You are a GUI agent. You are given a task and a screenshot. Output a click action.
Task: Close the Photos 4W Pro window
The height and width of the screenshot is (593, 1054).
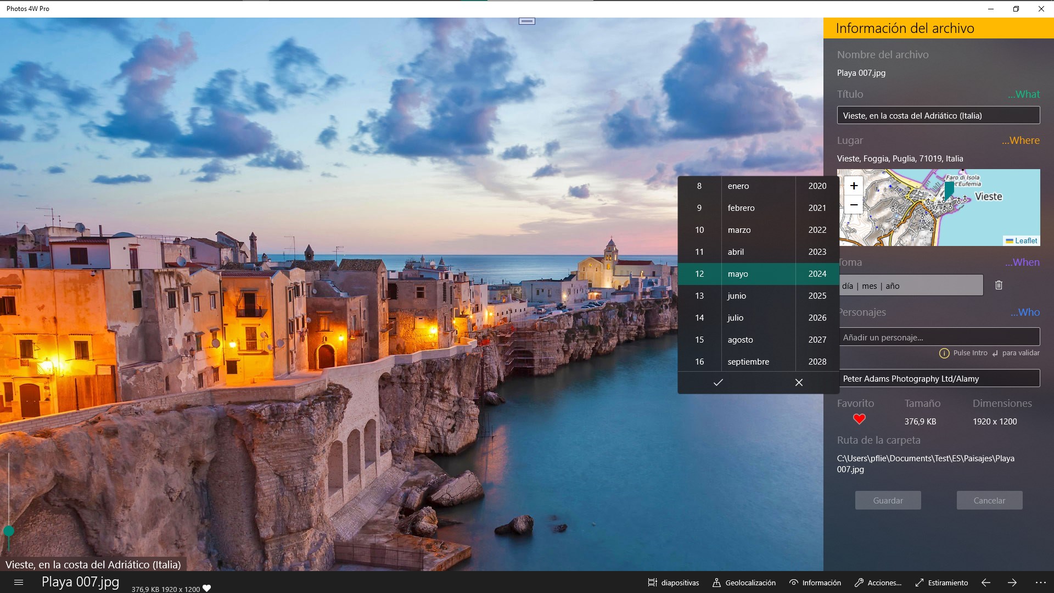(x=1041, y=9)
